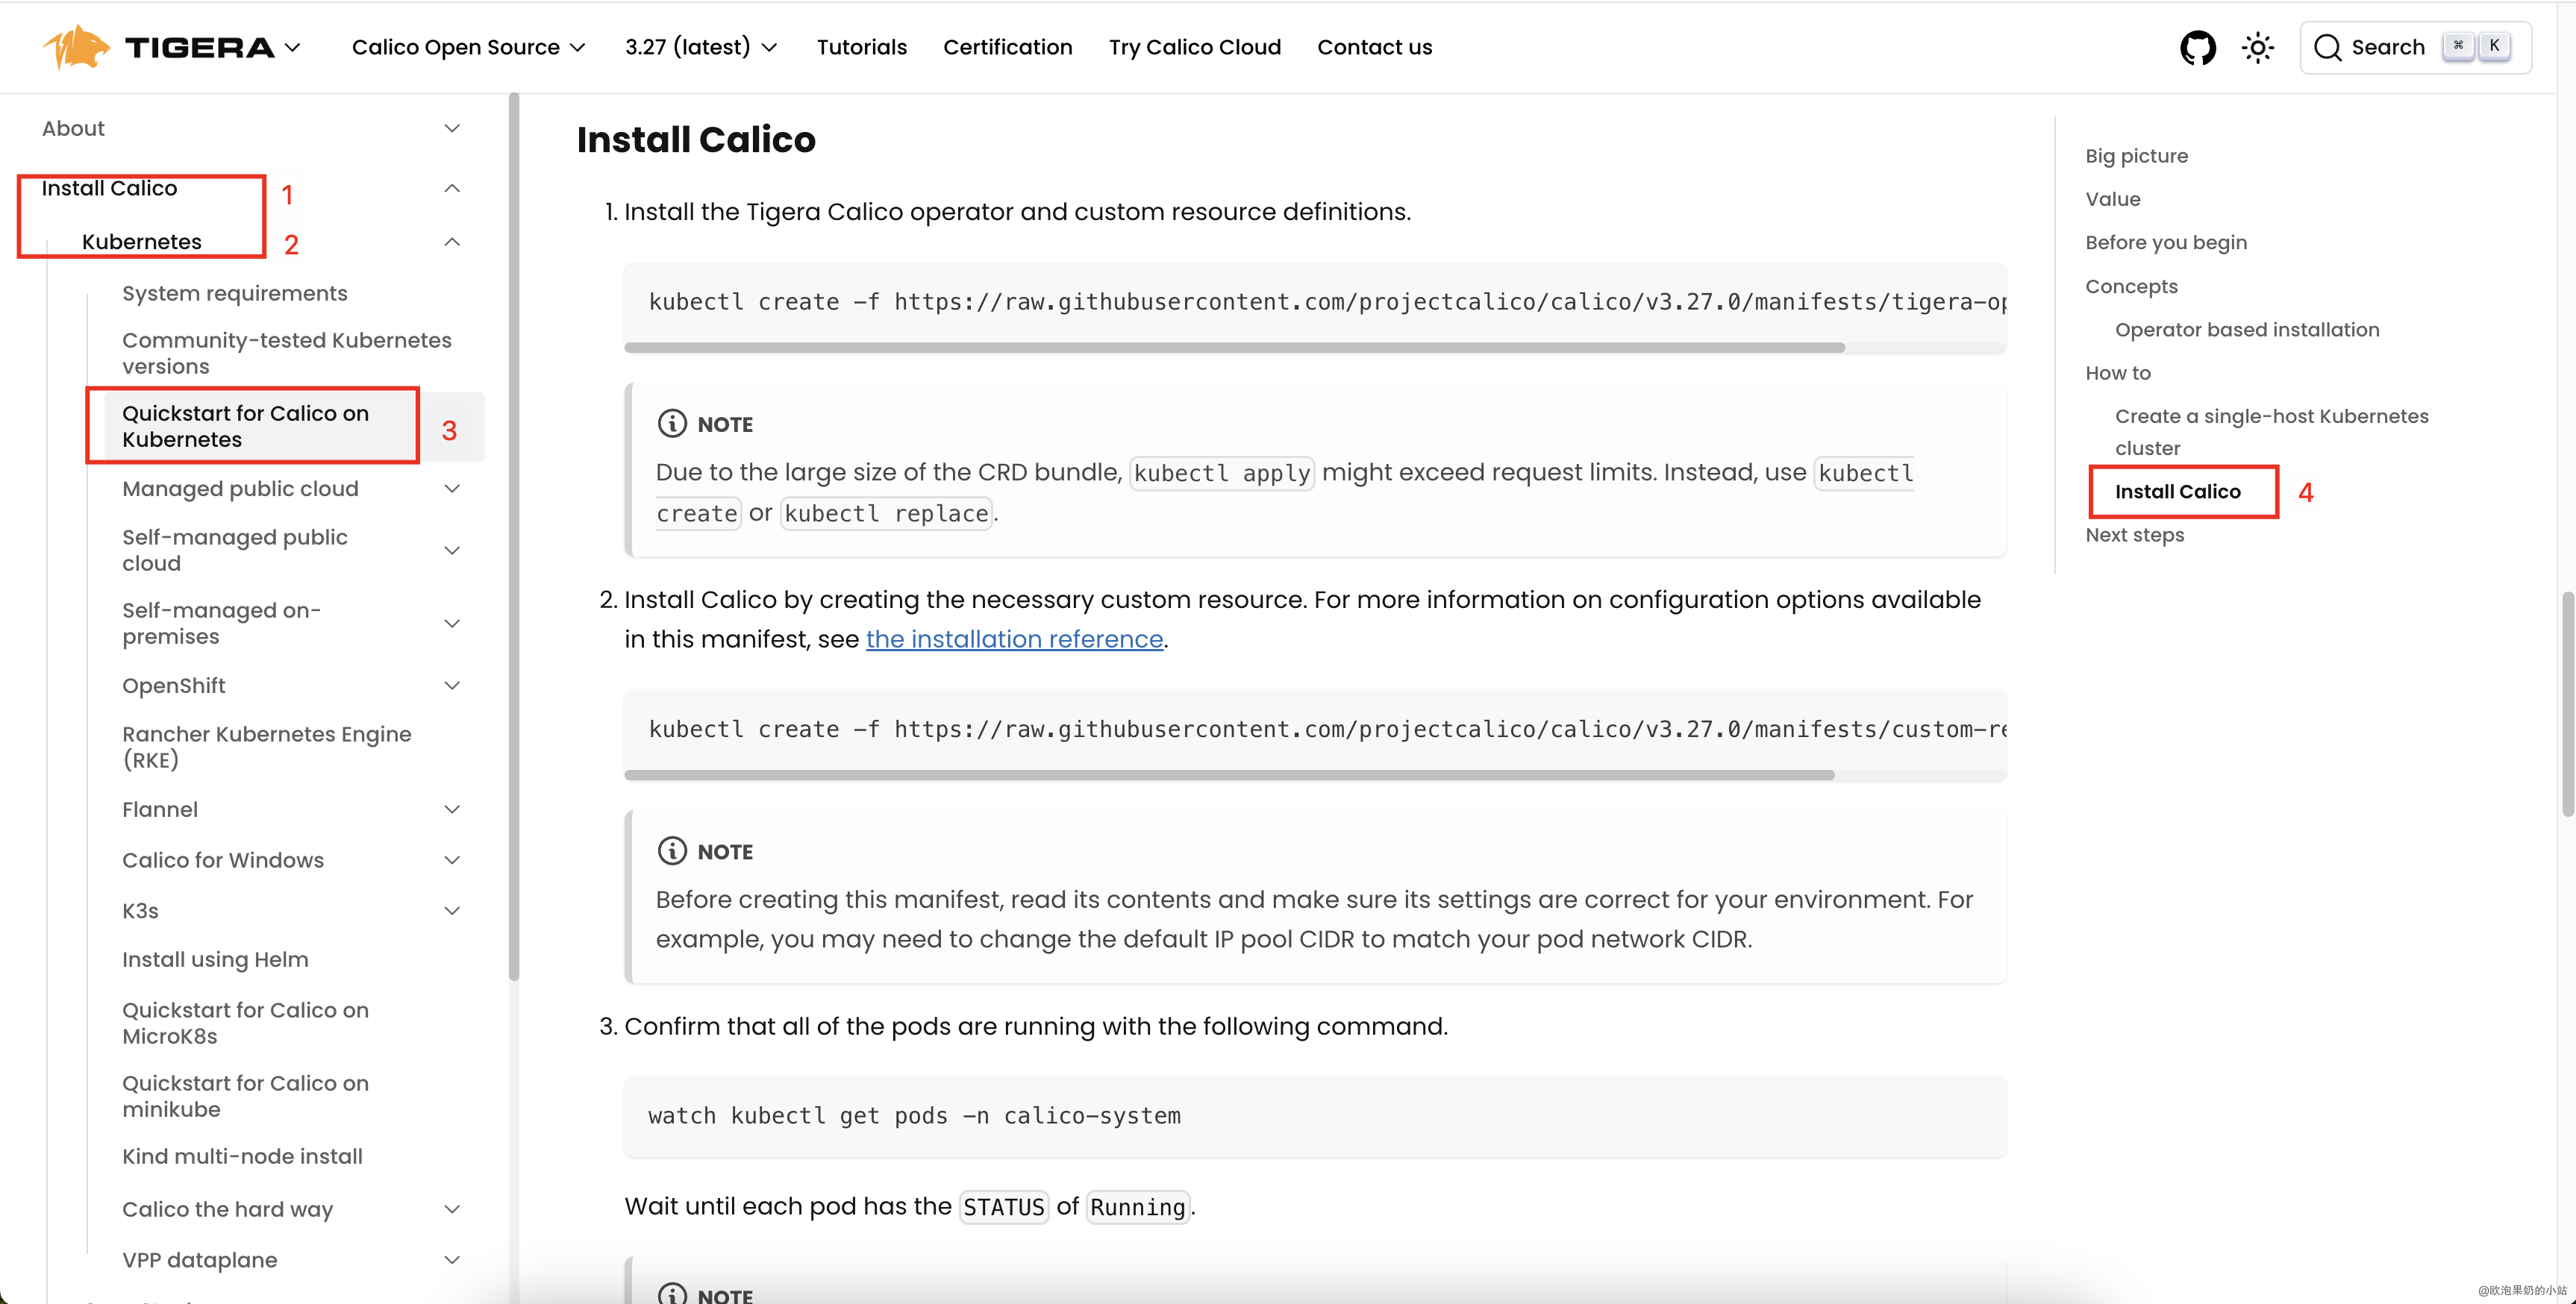This screenshot has height=1304, width=2576.
Task: Select Kubernetes in the left sidebar
Action: pos(142,242)
